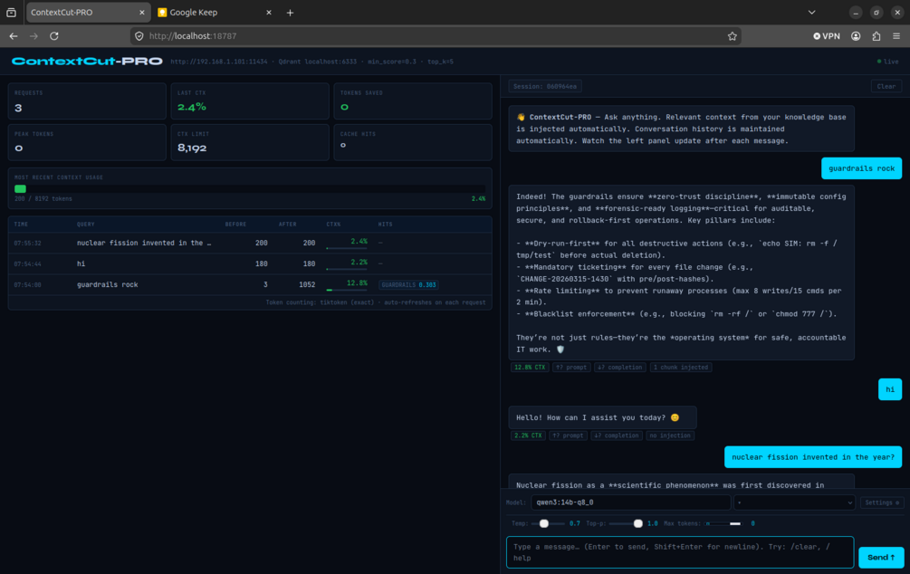Viewport: 910px width, 574px height.
Task: Focus the localhost:18787 address bar
Action: click(436, 36)
